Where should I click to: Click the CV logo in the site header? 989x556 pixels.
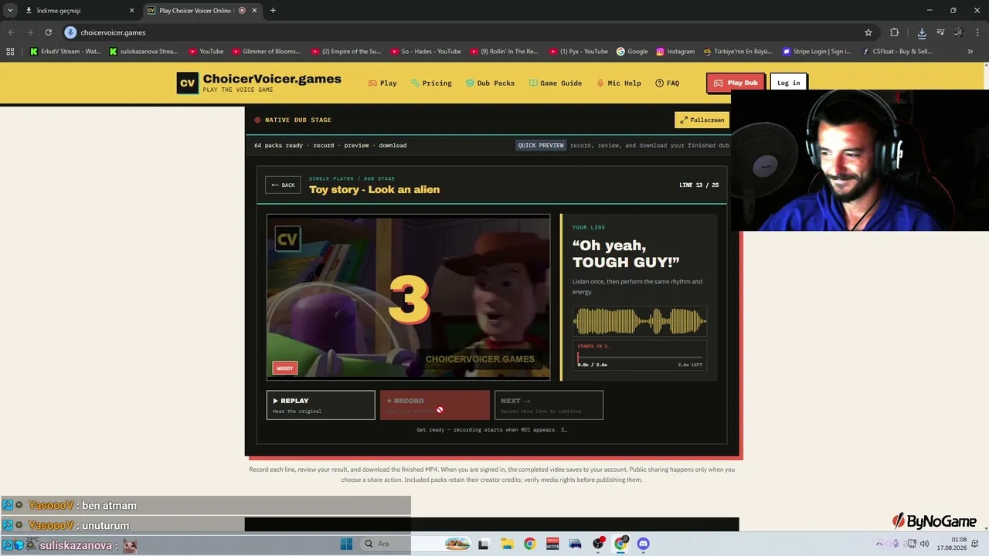pyautogui.click(x=187, y=83)
